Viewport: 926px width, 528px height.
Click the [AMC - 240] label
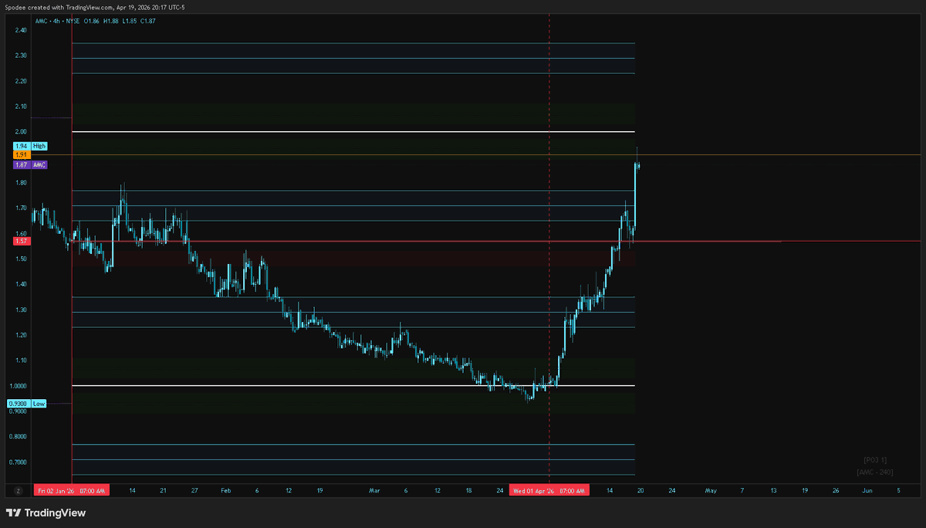point(875,472)
